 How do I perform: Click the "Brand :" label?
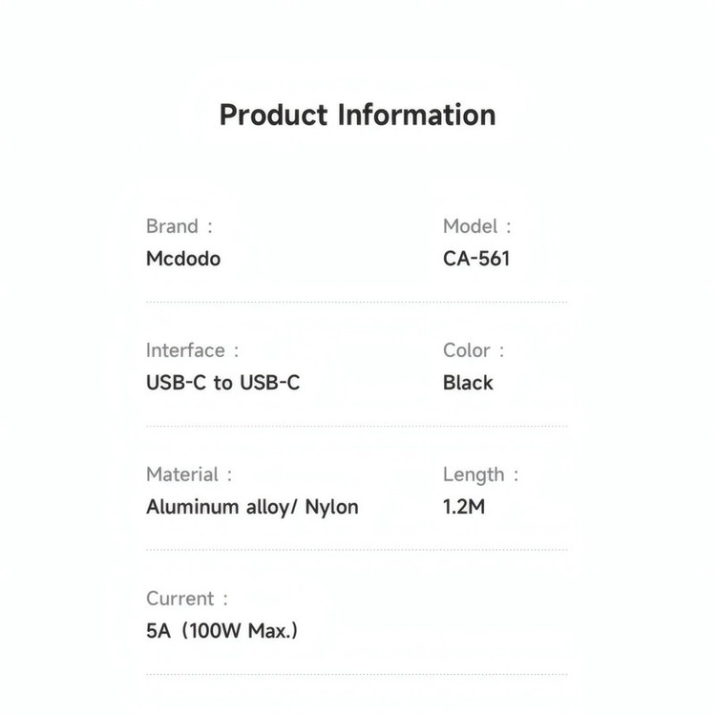tap(179, 226)
